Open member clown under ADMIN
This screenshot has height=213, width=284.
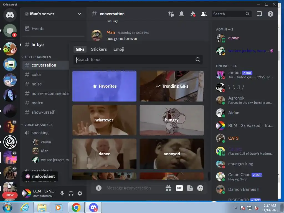[x=245, y=38]
